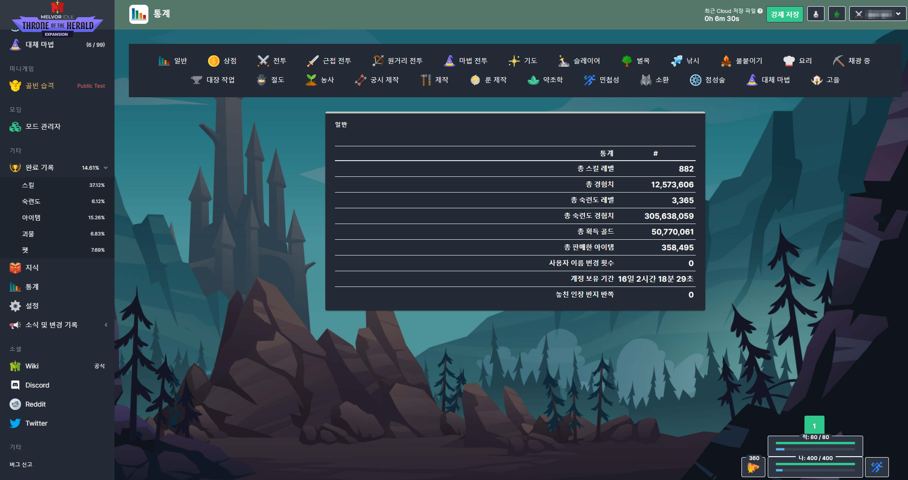Collapse the 완료 기록 section chevron
This screenshot has width=908, height=480.
coord(106,168)
